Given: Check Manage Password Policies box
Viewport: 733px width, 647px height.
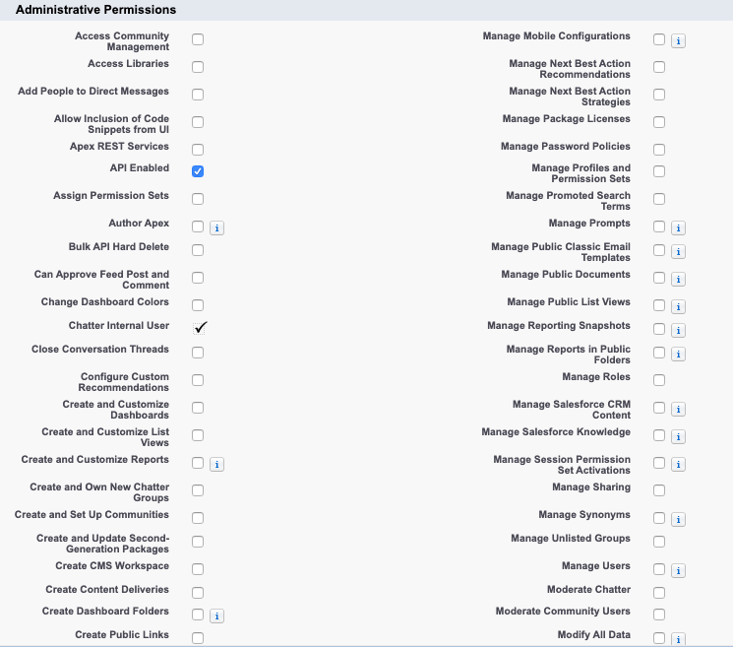Looking at the screenshot, I should [x=659, y=150].
